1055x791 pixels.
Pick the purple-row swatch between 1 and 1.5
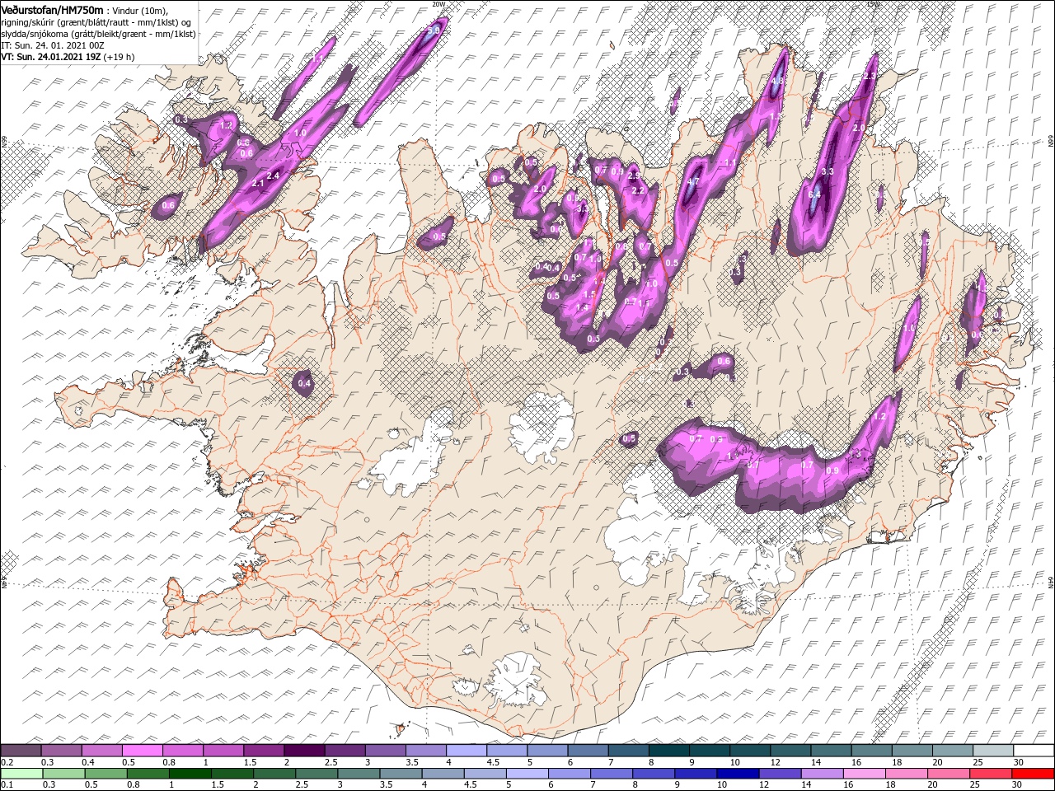pyautogui.click(x=223, y=751)
